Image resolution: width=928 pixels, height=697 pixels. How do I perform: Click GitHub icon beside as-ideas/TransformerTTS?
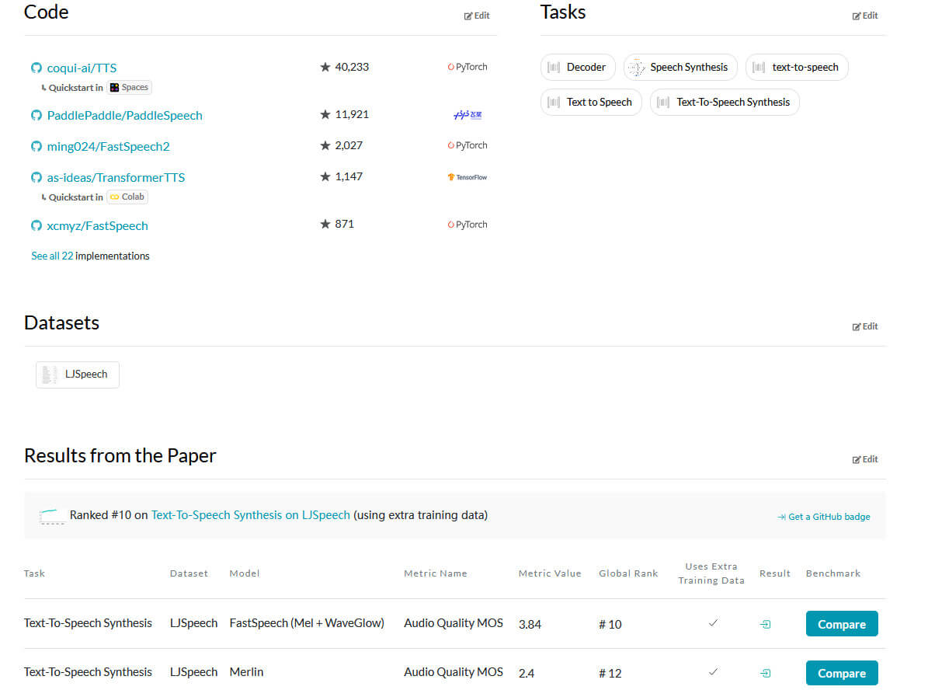(x=36, y=178)
